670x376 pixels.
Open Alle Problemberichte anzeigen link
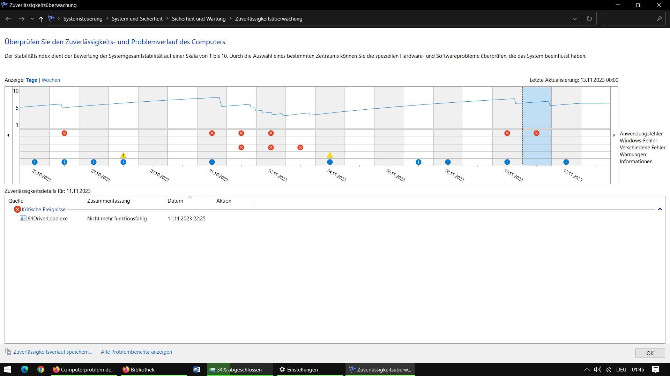pyautogui.click(x=136, y=352)
